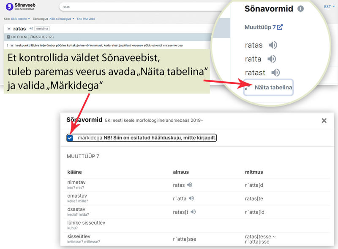Click the expand arrows icon beside Näita tabelina
The width and height of the screenshot is (338, 249).
tap(248, 87)
